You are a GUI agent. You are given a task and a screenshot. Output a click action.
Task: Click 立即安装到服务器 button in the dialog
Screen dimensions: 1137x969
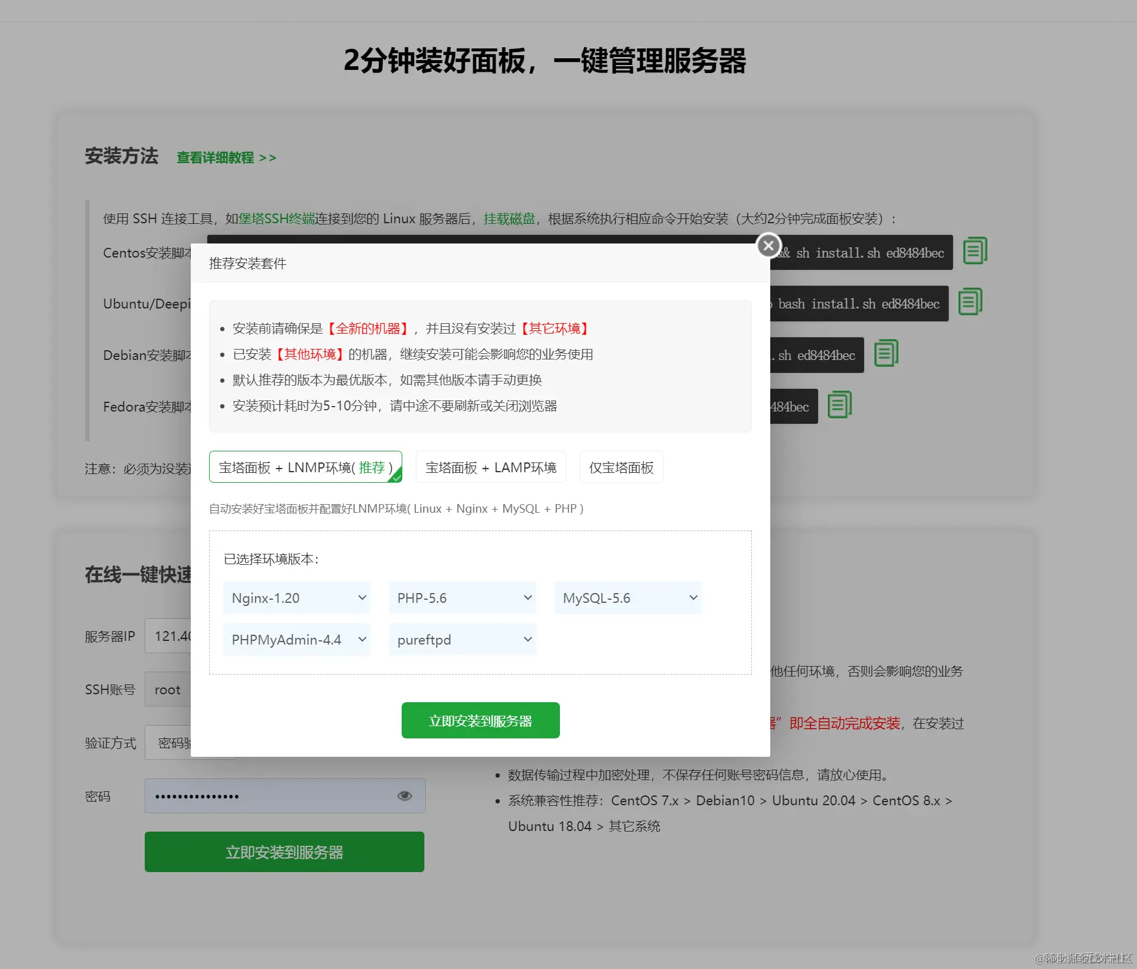[x=481, y=721]
